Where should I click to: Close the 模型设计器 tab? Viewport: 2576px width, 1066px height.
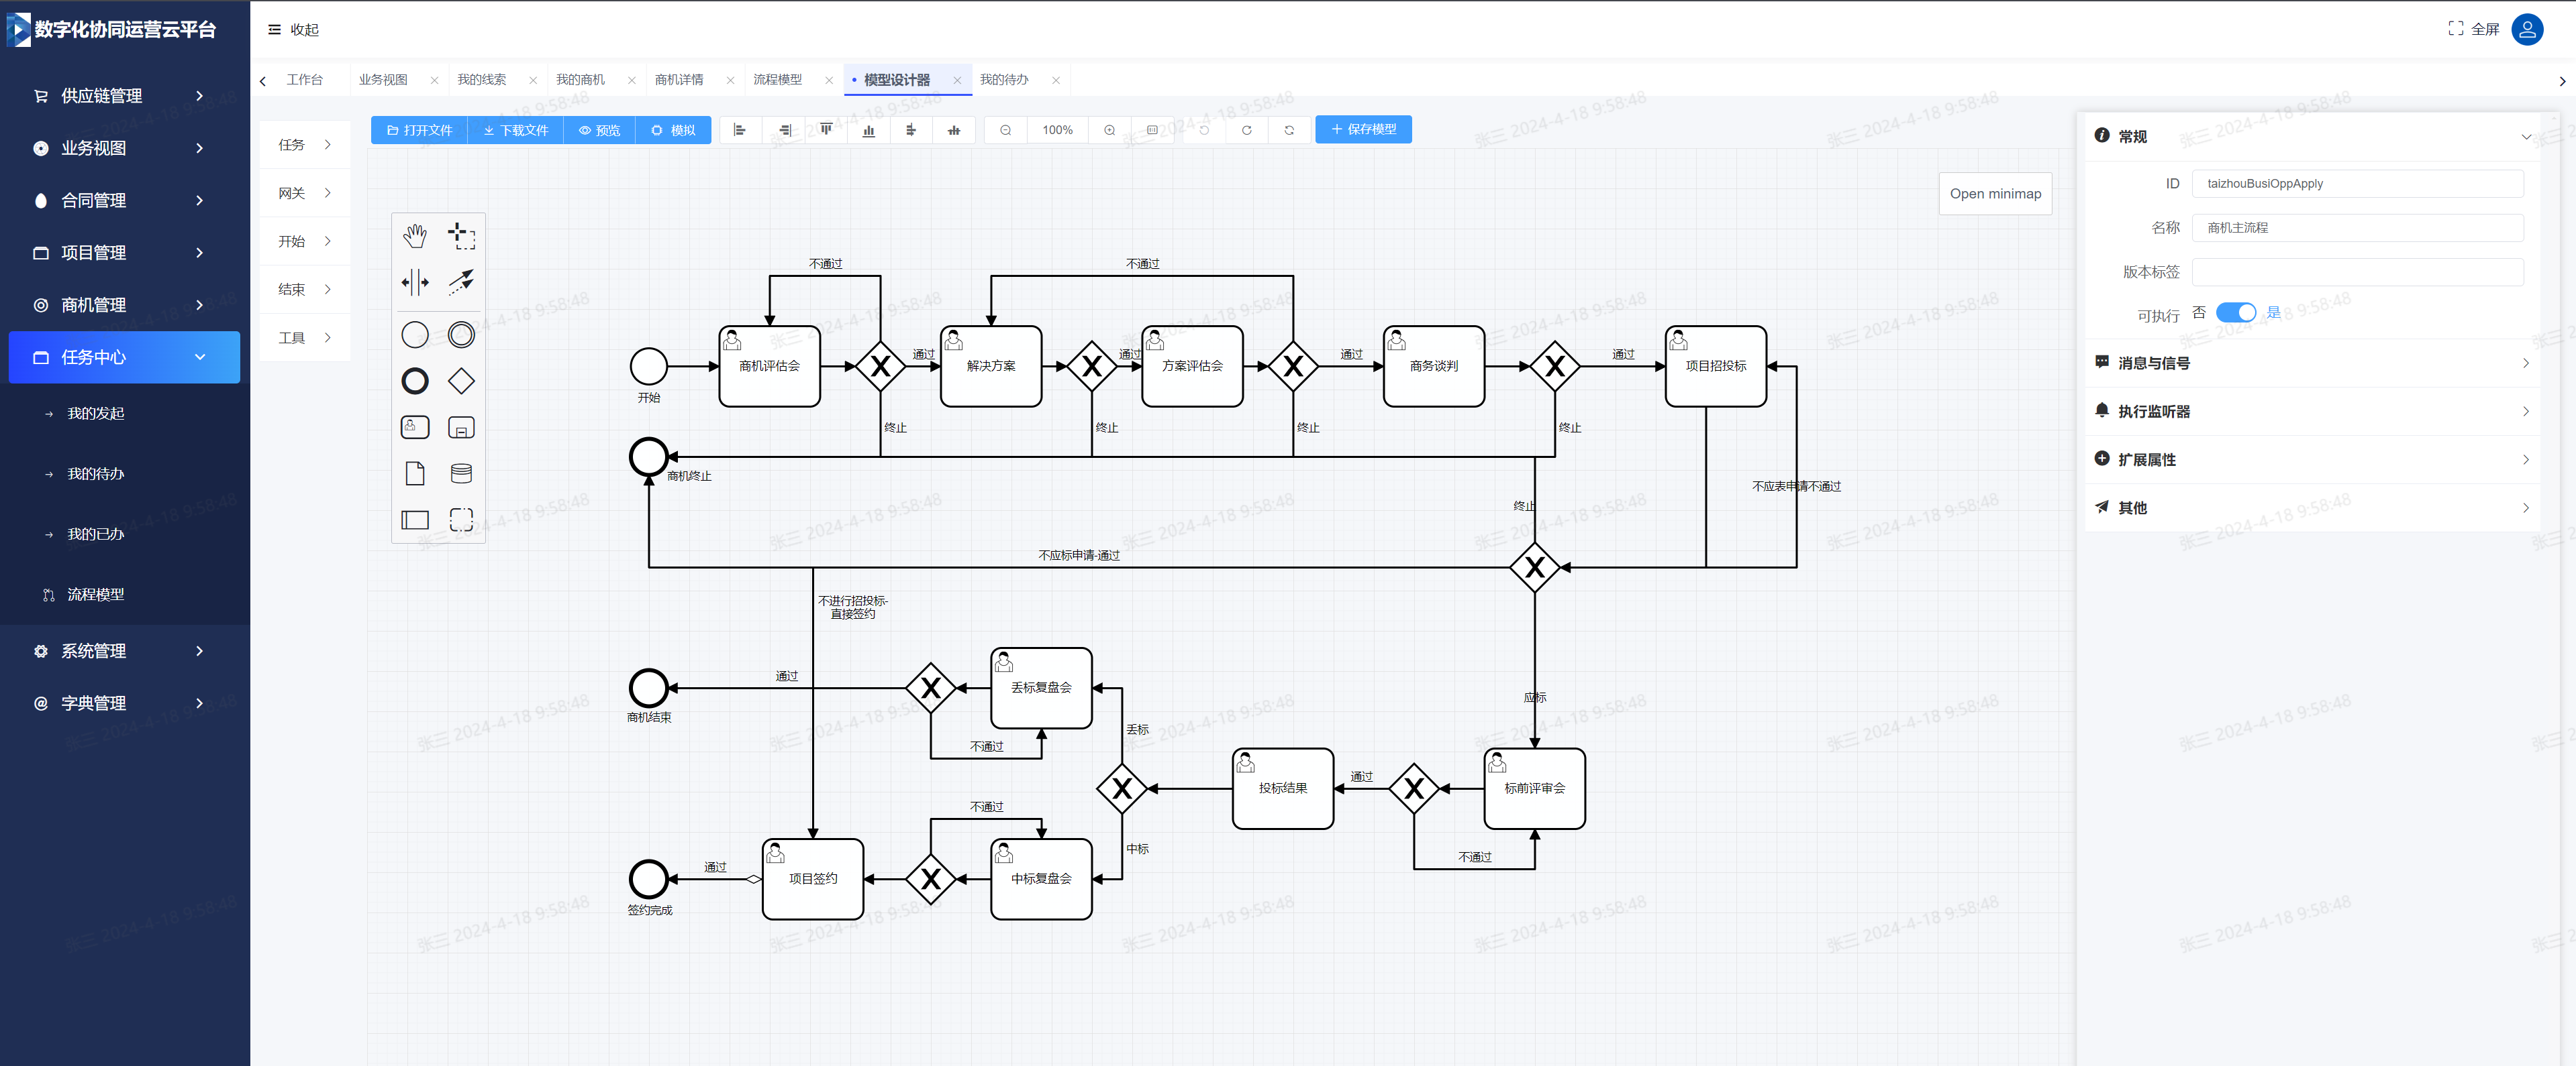(957, 81)
